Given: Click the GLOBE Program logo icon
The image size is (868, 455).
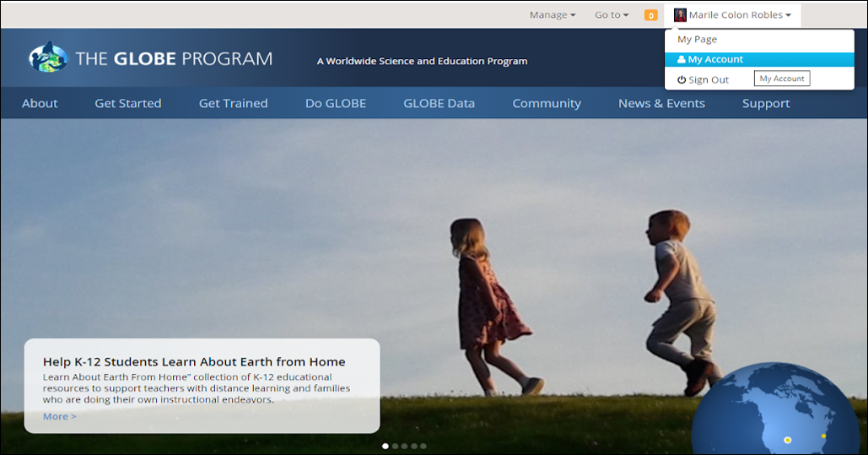Looking at the screenshot, I should coord(47,57).
